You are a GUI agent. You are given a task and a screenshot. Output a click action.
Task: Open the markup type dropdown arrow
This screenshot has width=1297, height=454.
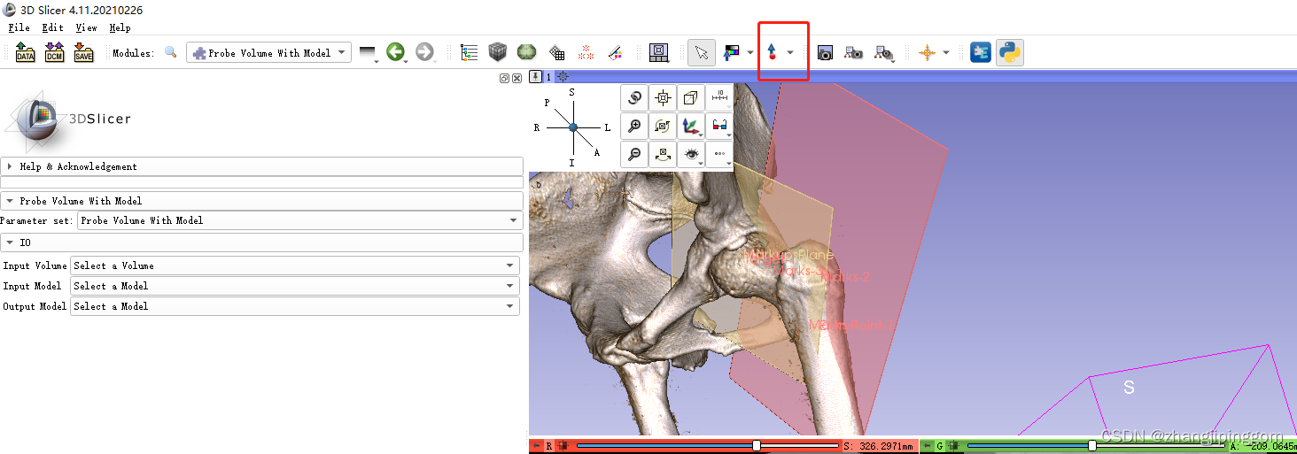click(790, 53)
